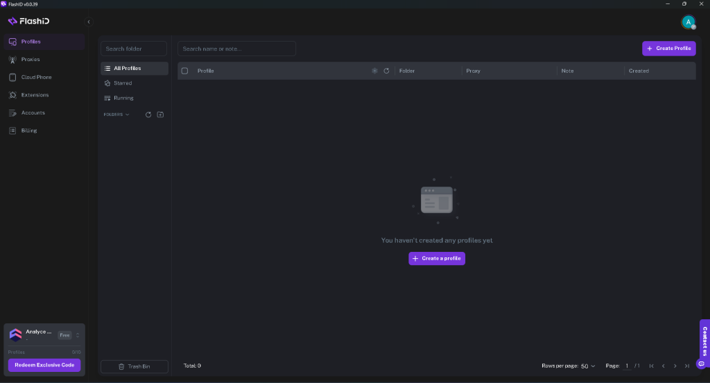Open the user avatar menu
The width and height of the screenshot is (710, 383).
pyautogui.click(x=688, y=22)
